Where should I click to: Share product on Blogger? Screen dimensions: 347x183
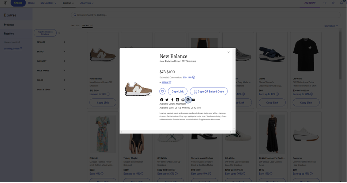pyautogui.click(x=177, y=100)
